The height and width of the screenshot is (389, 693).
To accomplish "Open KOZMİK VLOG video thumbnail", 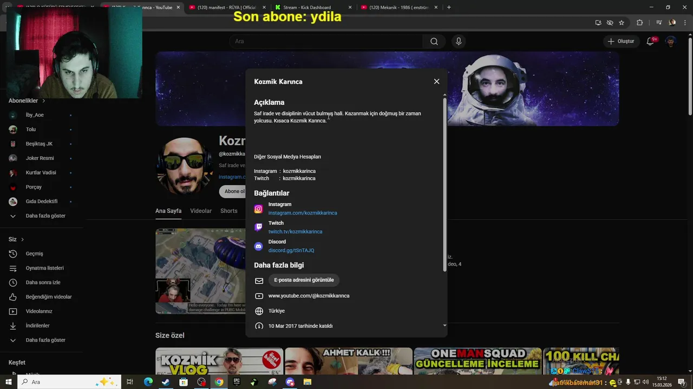I will point(219,361).
